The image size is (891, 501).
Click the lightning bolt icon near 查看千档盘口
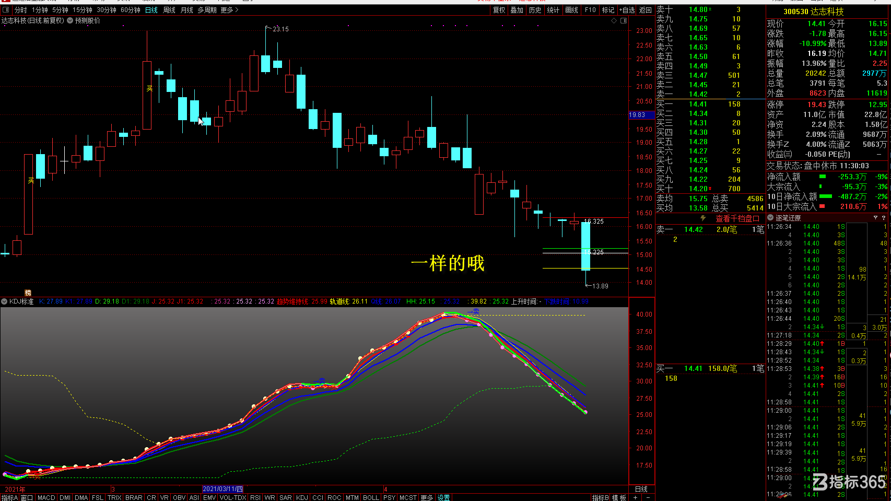tap(704, 218)
